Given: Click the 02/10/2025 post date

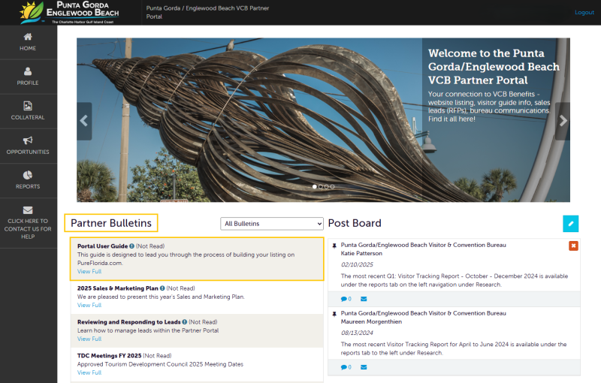Looking at the screenshot, I should click(357, 264).
